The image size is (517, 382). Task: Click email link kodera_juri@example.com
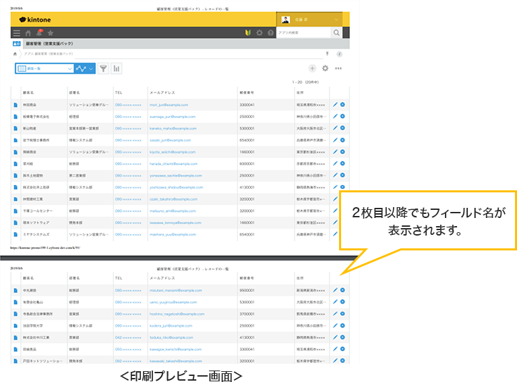[171, 326]
